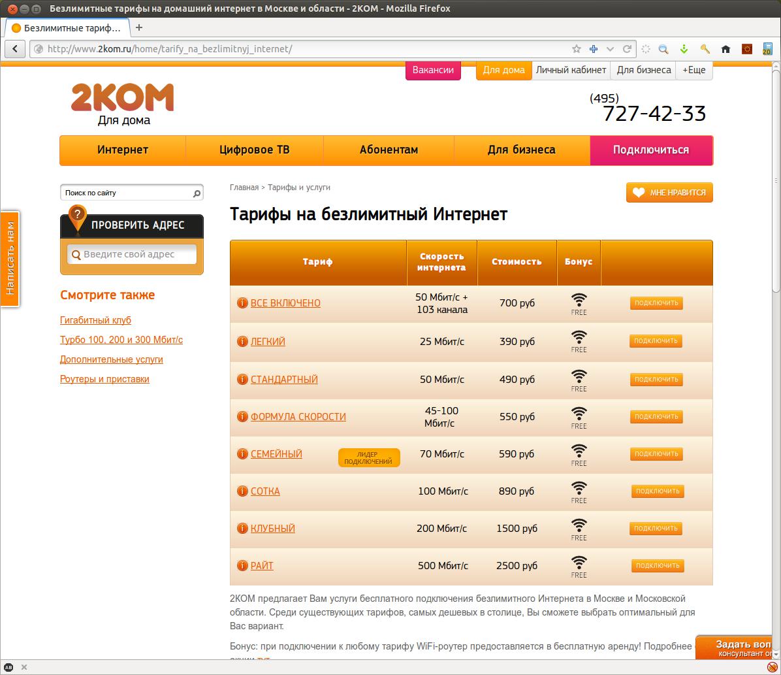The image size is (781, 675).
Task: Click the Поиск по сайту search field
Action: [127, 193]
